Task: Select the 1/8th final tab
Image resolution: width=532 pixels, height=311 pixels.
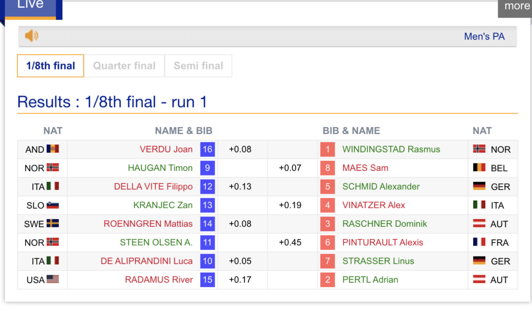Action: point(50,66)
